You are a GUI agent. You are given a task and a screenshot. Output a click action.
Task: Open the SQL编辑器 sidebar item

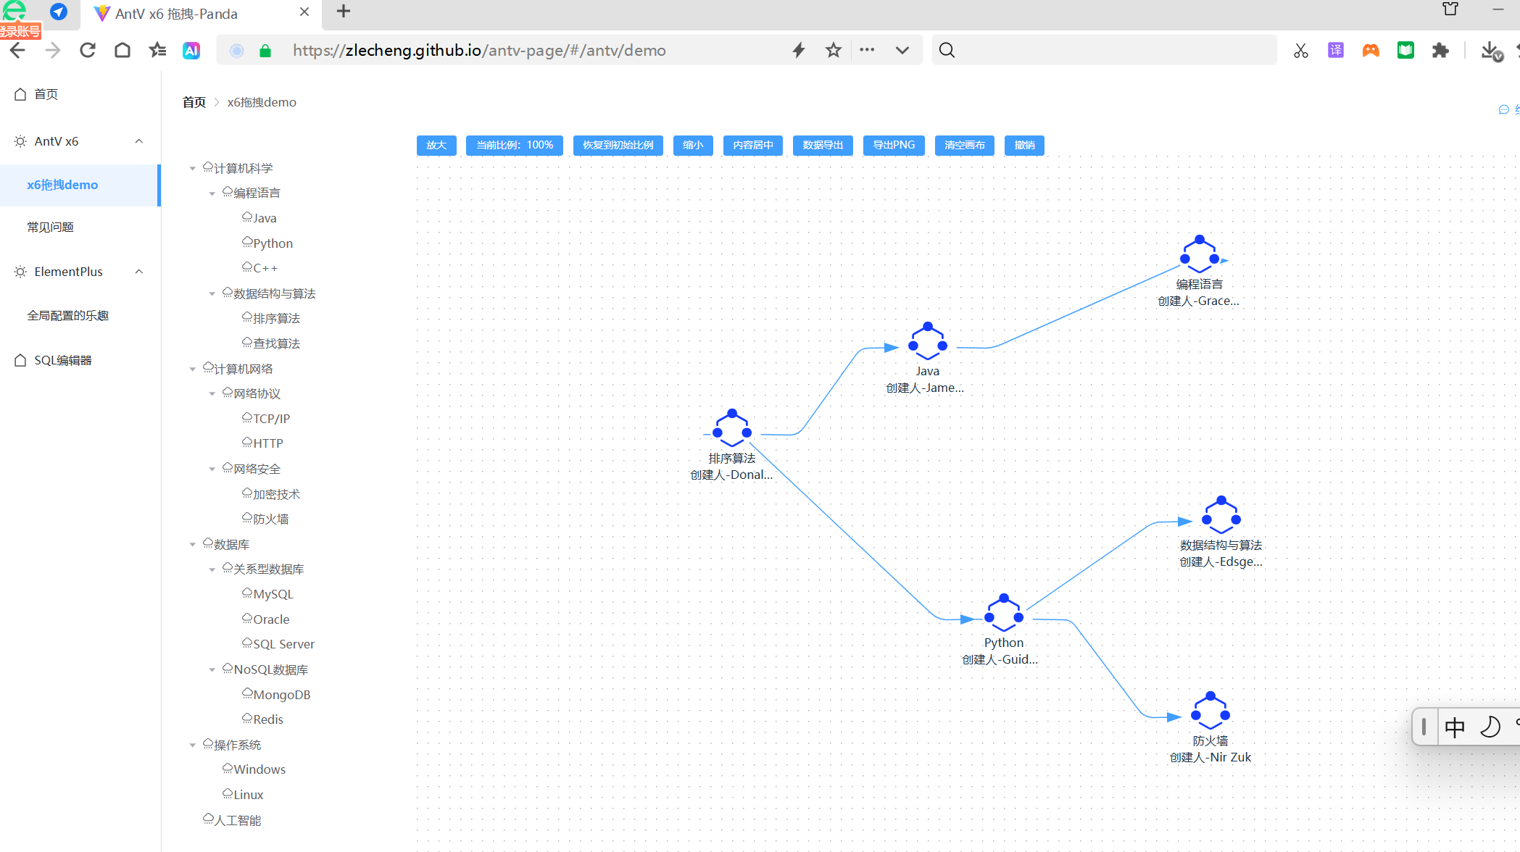click(x=63, y=360)
